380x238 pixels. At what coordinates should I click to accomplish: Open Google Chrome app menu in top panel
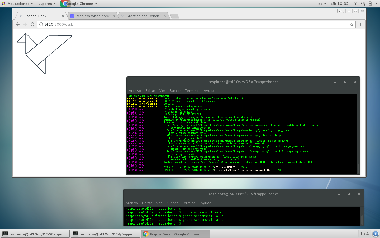79,4
